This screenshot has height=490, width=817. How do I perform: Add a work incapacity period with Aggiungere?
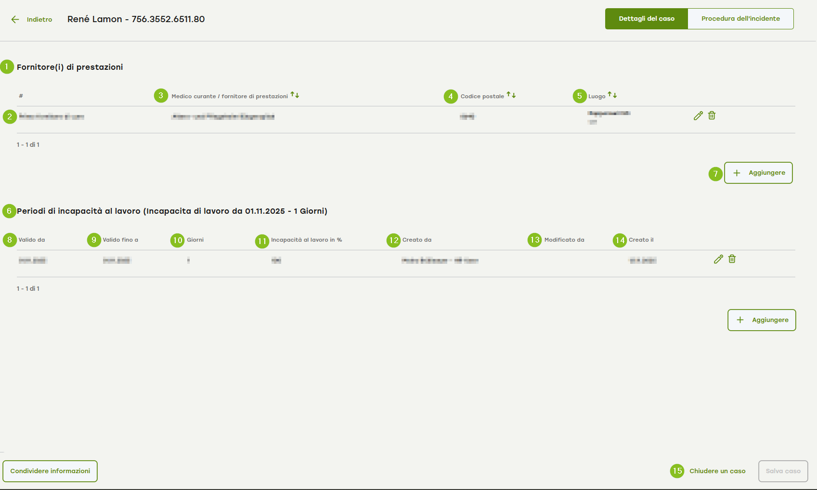762,320
